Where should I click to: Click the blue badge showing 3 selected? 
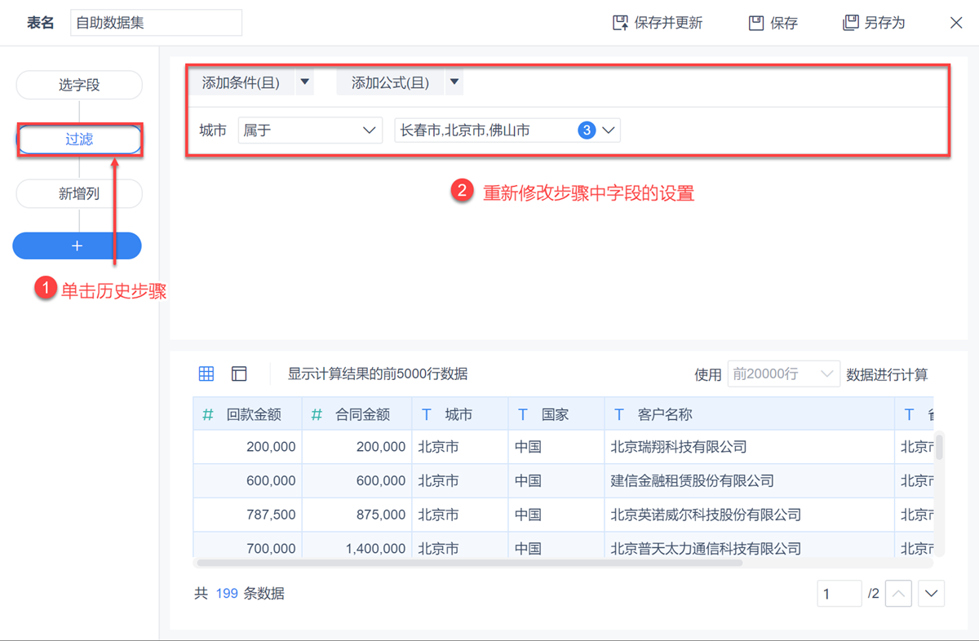point(587,130)
